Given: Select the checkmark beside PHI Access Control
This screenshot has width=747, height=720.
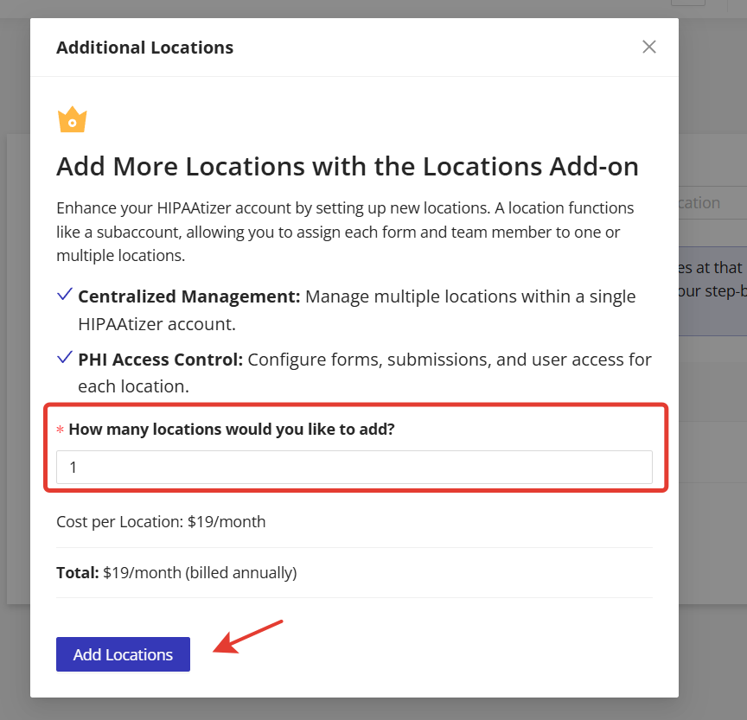Looking at the screenshot, I should click(64, 358).
